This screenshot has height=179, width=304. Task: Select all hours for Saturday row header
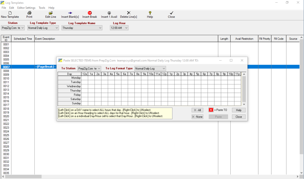(x=69, y=99)
